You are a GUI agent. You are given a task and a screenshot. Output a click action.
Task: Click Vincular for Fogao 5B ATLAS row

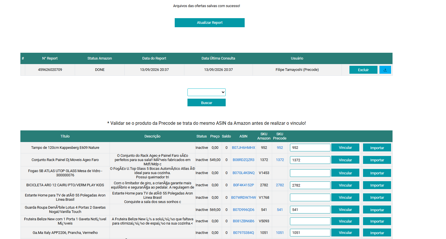click(345, 173)
